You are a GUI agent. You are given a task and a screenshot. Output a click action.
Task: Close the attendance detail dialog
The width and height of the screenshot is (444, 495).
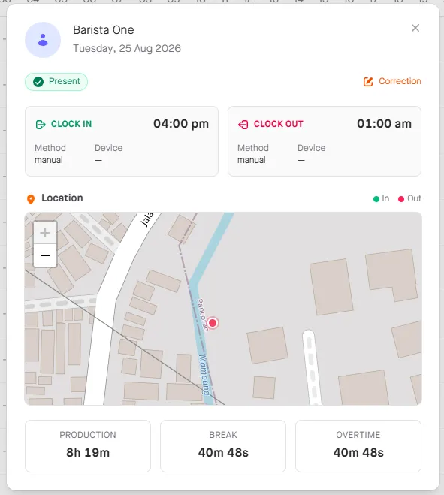[x=415, y=28]
